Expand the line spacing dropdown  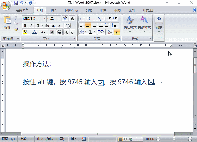[x=118, y=25]
